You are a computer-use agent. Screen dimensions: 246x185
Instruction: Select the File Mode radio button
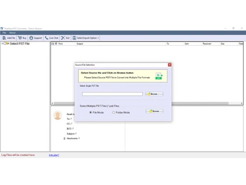click(x=91, y=112)
